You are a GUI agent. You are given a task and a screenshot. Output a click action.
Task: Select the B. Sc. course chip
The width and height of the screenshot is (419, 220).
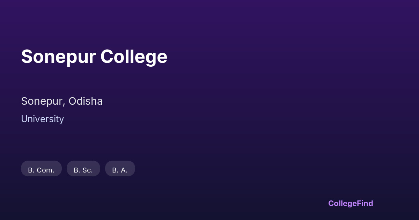coord(83,169)
